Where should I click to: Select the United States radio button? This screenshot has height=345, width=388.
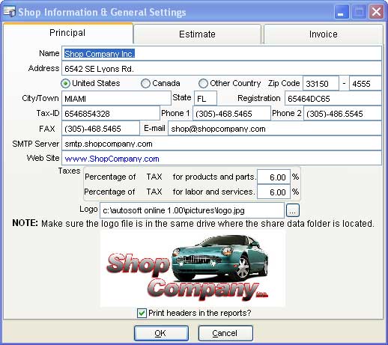(x=65, y=83)
